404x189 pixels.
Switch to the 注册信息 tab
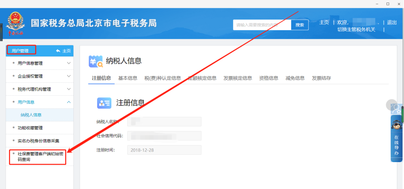point(101,78)
